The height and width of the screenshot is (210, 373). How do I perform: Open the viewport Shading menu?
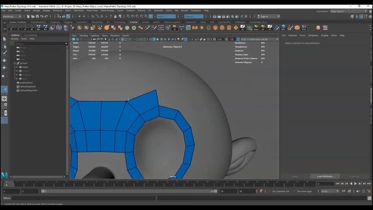pyautogui.click(x=83, y=36)
